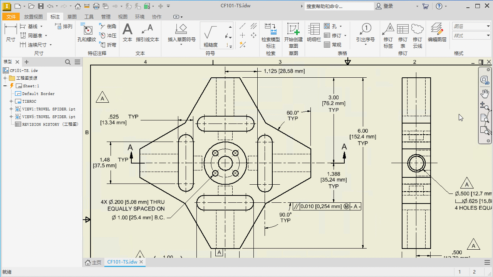Insert a 常规 general table
The width and height of the screenshot is (493, 277).
click(332, 45)
